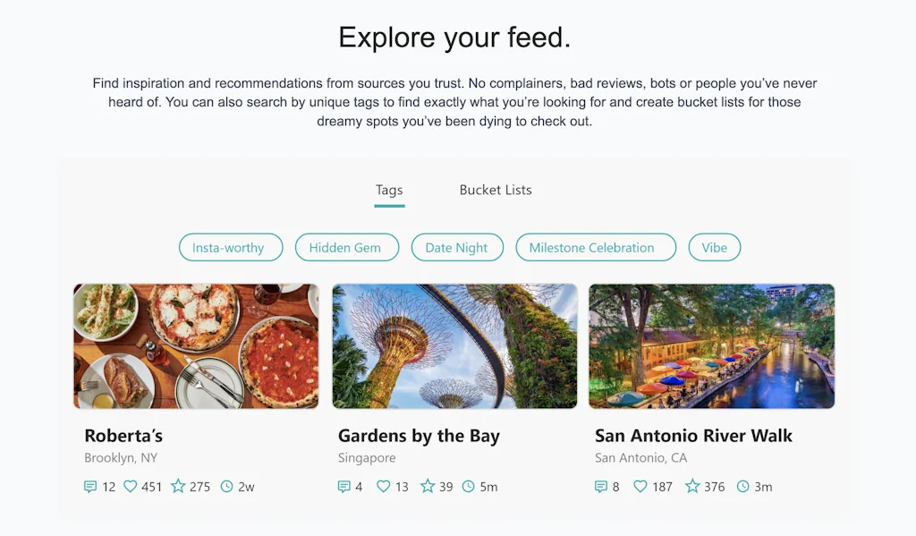This screenshot has height=536, width=916.
Task: Choose the Date Night tag
Action: pos(457,248)
